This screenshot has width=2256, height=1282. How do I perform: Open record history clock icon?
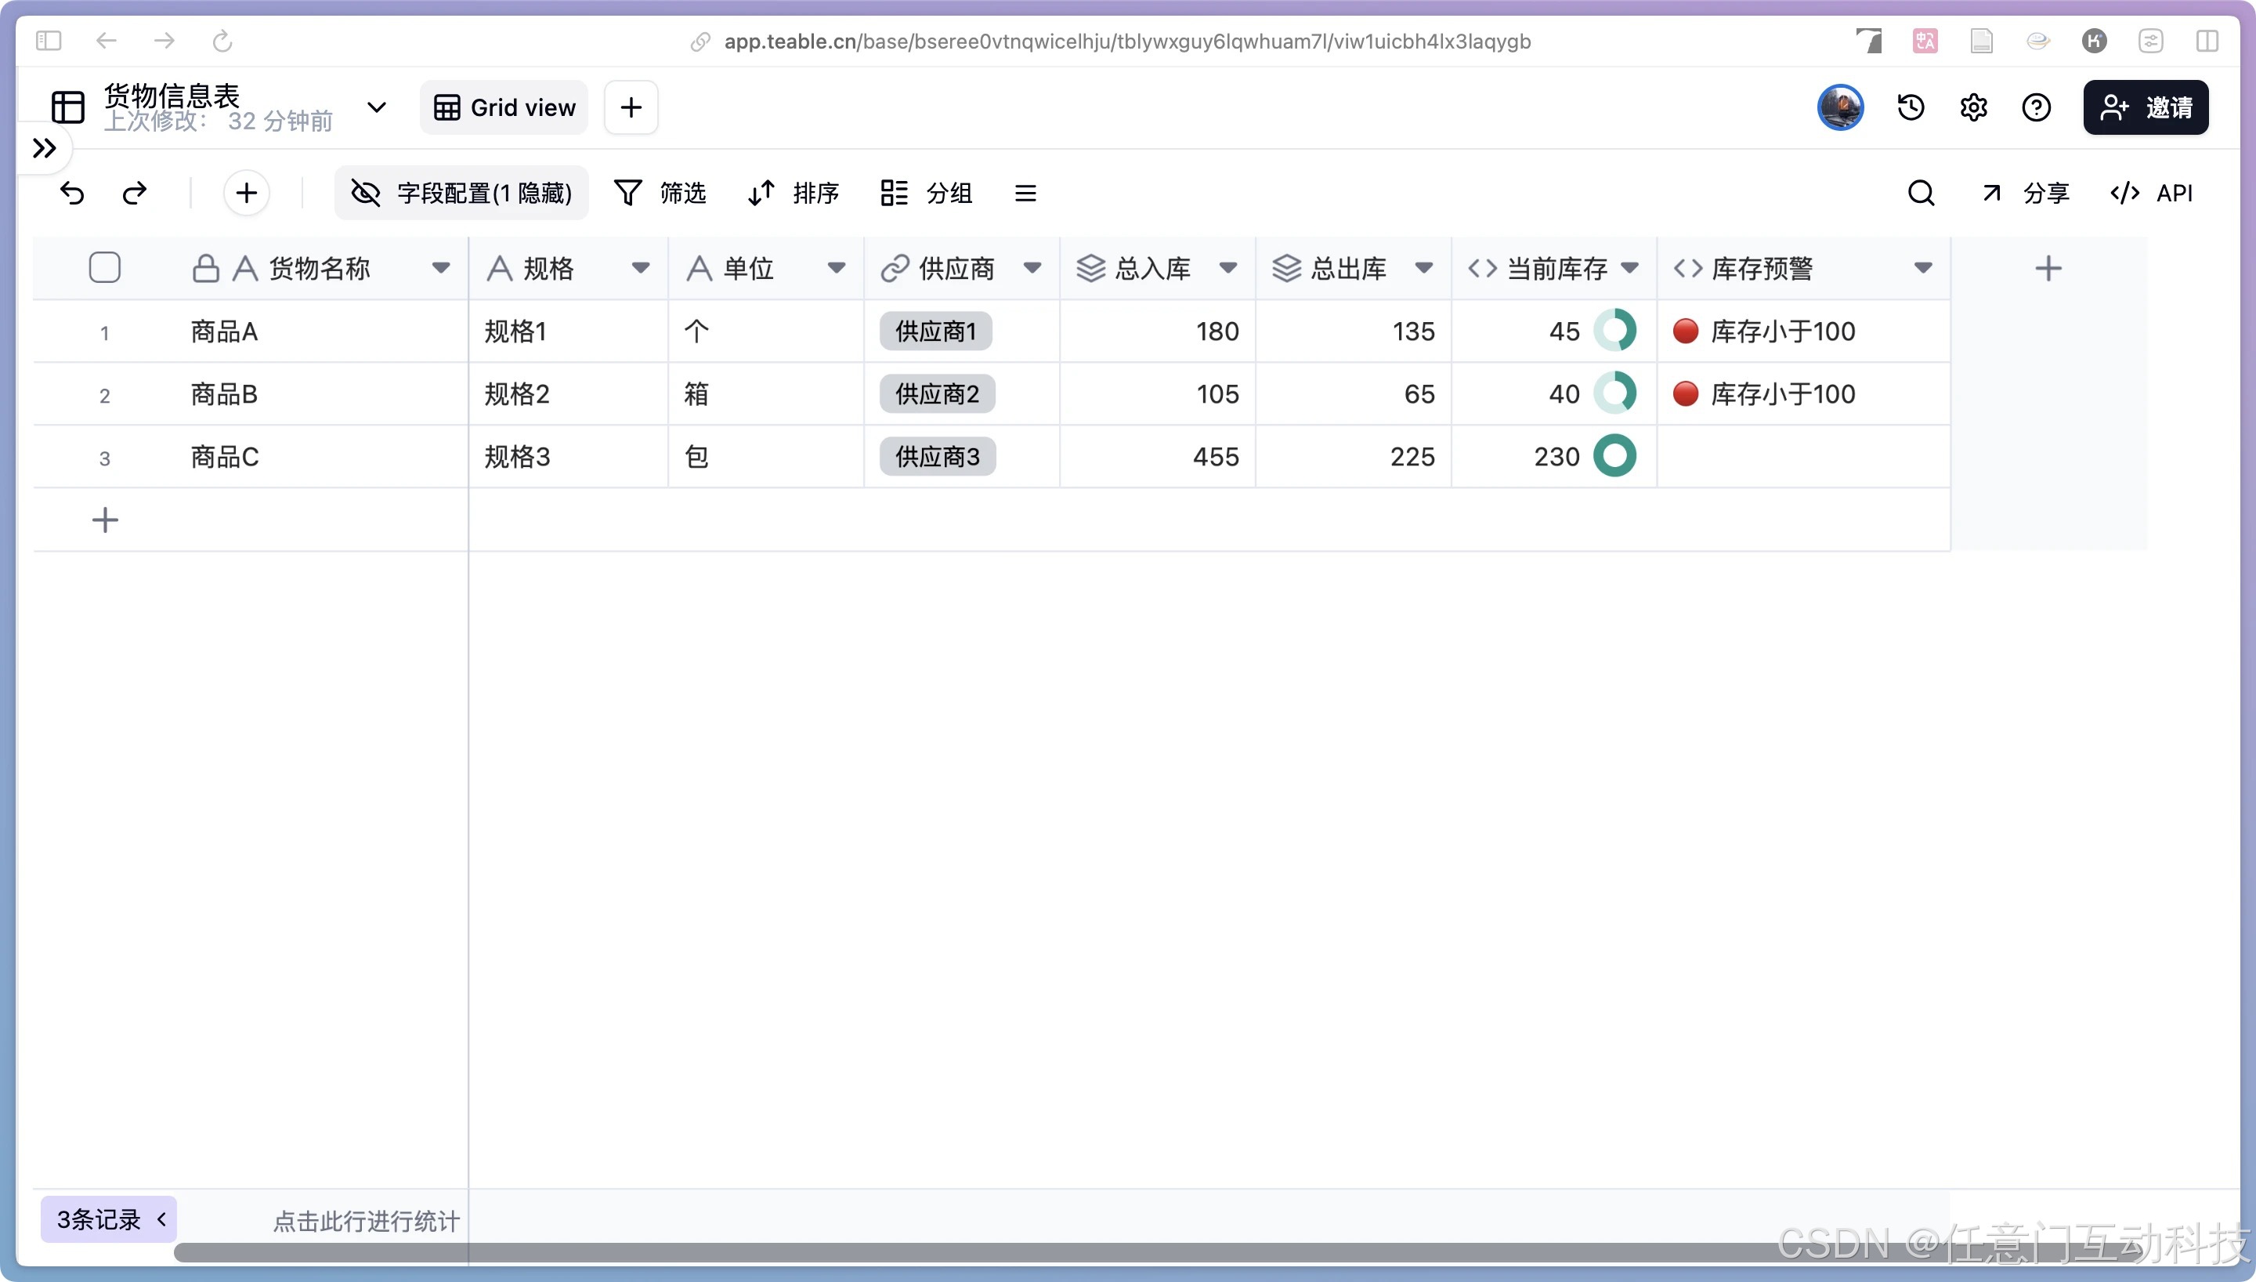click(x=1911, y=107)
